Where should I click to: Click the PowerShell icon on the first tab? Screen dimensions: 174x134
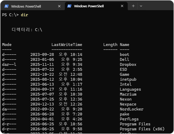click(x=7, y=6)
